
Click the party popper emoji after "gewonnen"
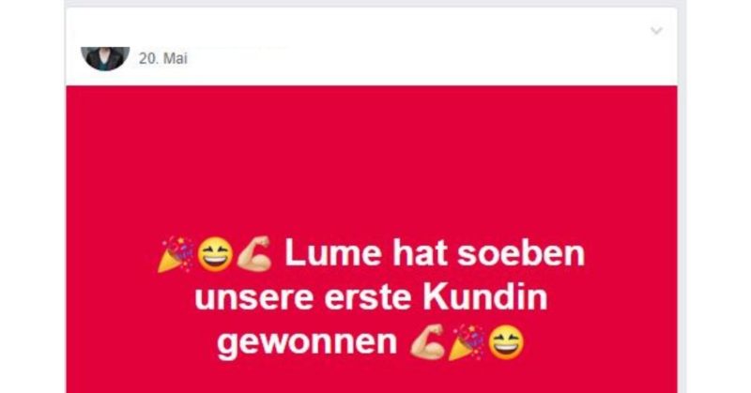(x=467, y=341)
